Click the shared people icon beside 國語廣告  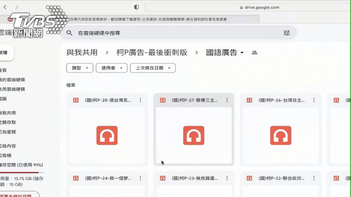point(254,53)
